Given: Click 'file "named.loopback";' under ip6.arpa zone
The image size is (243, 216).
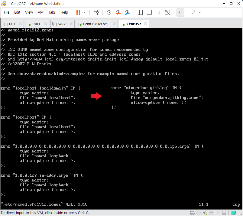Looking at the screenshot, I should 46,156.
